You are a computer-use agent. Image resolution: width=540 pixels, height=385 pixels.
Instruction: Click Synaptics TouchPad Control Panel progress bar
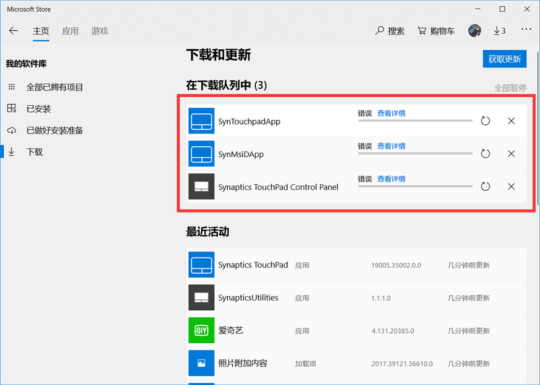415,186
